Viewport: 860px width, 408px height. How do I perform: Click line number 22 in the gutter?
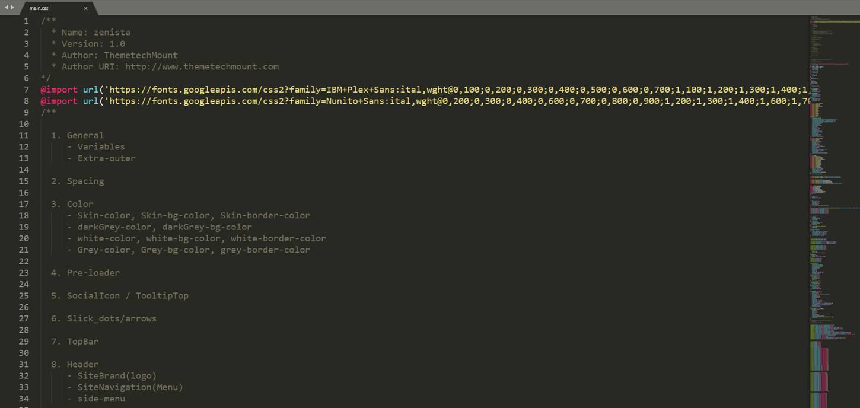pyautogui.click(x=24, y=262)
